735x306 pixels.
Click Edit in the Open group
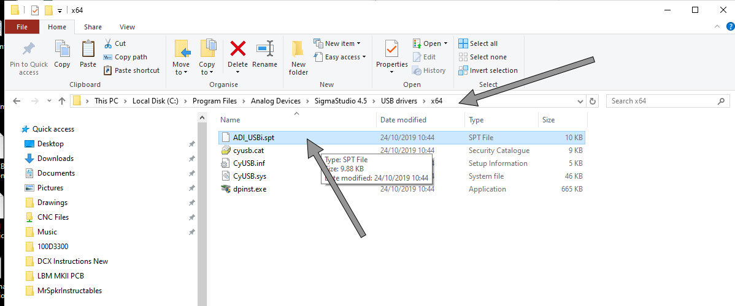tap(424, 57)
